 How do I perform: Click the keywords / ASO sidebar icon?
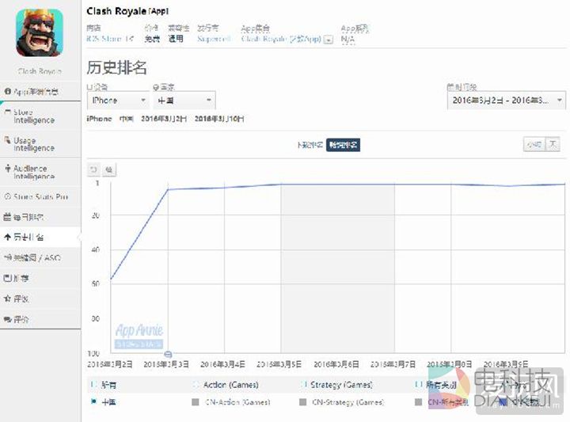point(8,257)
